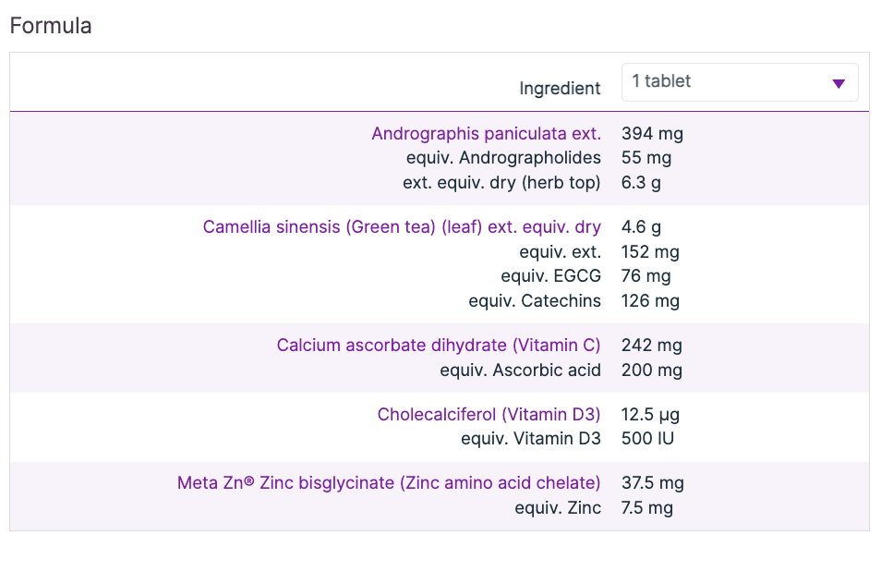Select the 394 mg Andrographis amount
This screenshot has height=571, width=881.
tap(652, 134)
